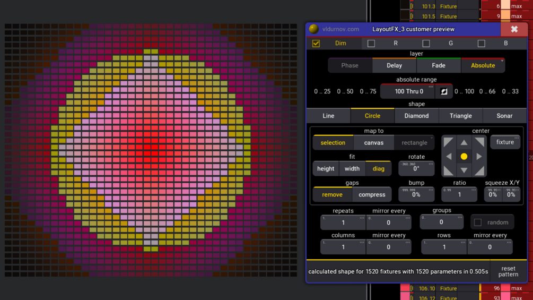Open the repeats value field
Image resolution: width=533 pixels, height=300 pixels.
pyautogui.click(x=343, y=222)
